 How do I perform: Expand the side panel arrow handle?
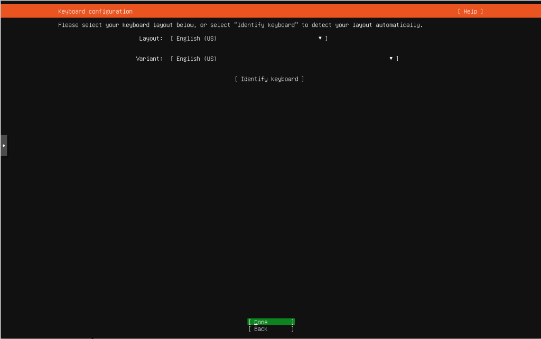4,145
